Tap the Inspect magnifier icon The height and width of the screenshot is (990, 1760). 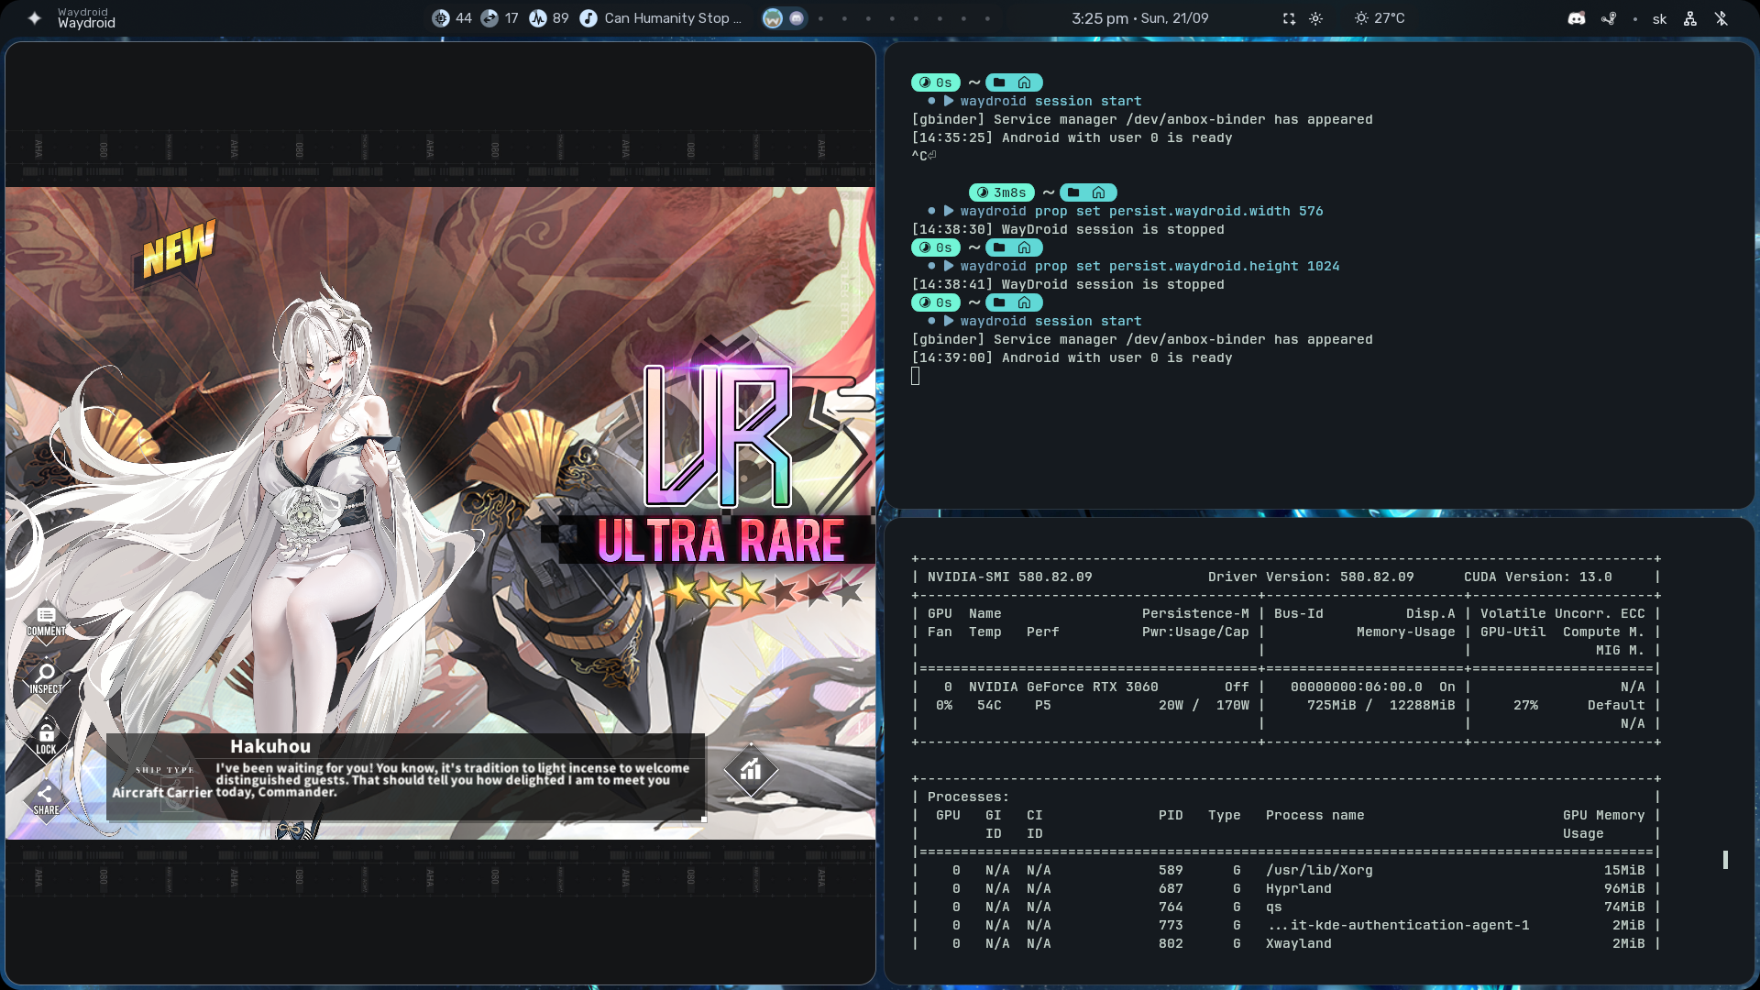(x=46, y=679)
